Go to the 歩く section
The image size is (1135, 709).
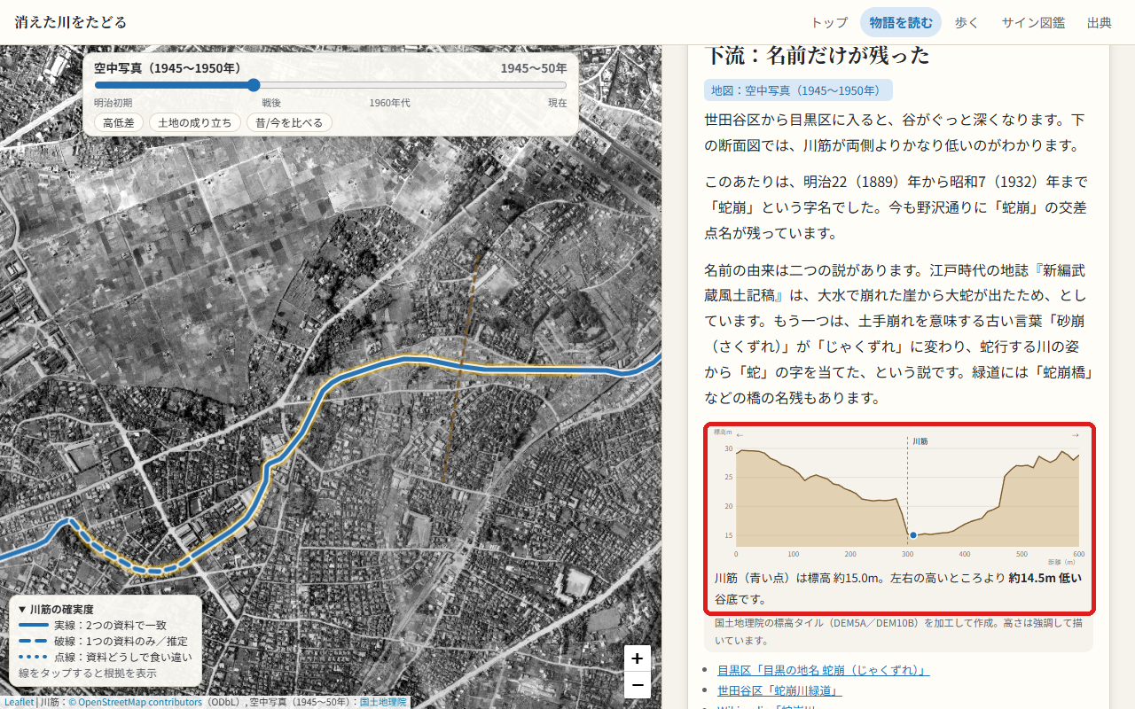(967, 22)
